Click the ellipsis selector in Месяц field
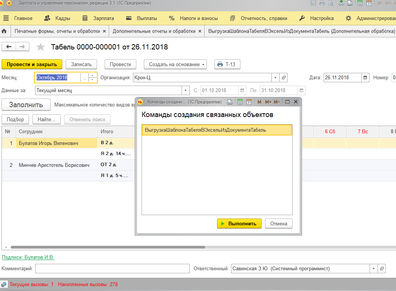 [84, 78]
